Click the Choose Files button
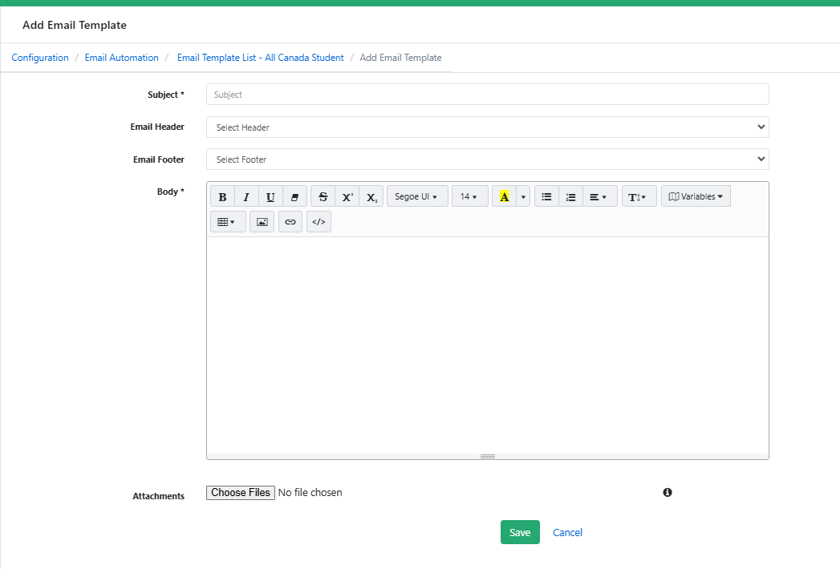This screenshot has height=569, width=840. pyautogui.click(x=241, y=493)
